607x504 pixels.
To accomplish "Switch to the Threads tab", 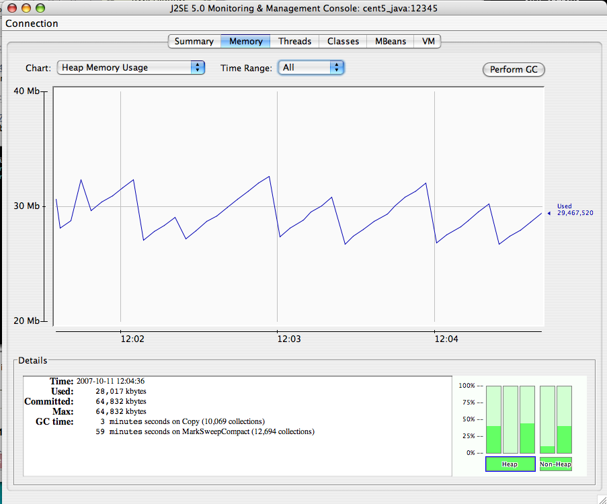I will coord(294,42).
